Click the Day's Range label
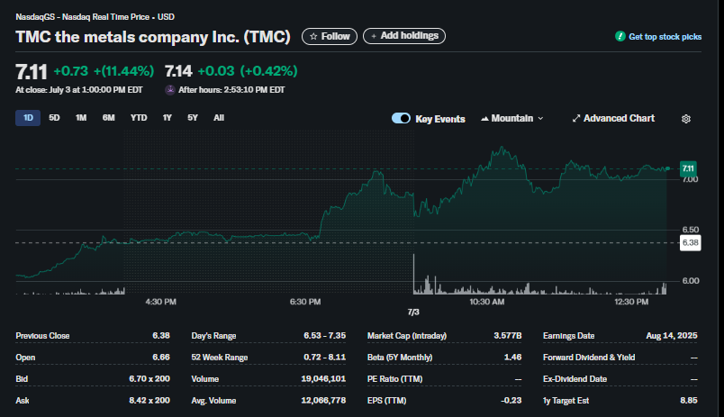Screen dimensions: 724x417 [213, 336]
